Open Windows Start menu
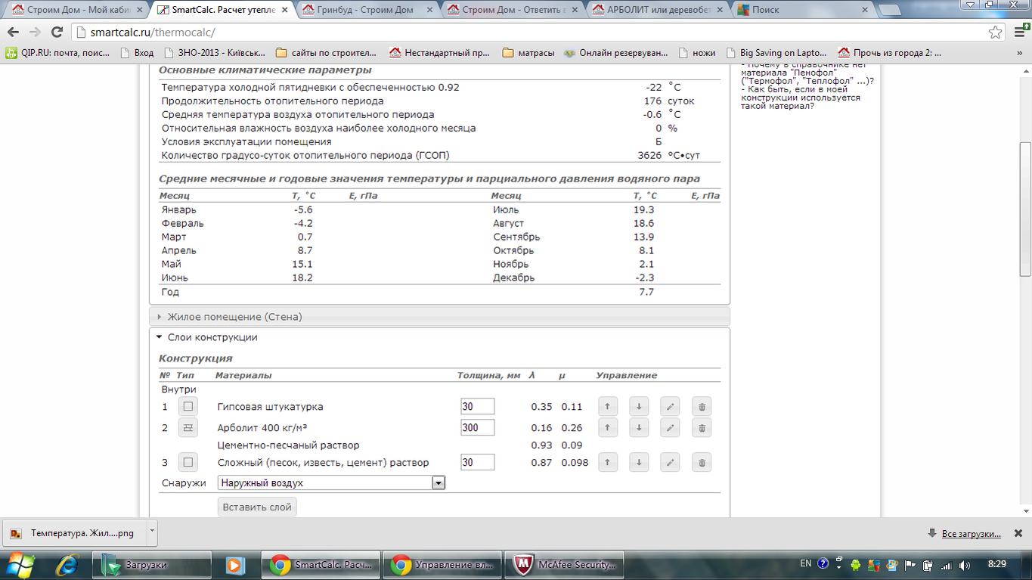Viewport: 1032px width, 580px height. (20, 564)
